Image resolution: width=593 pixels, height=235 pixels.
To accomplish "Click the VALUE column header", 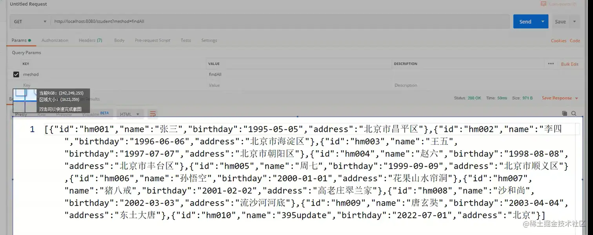I will click(x=214, y=64).
